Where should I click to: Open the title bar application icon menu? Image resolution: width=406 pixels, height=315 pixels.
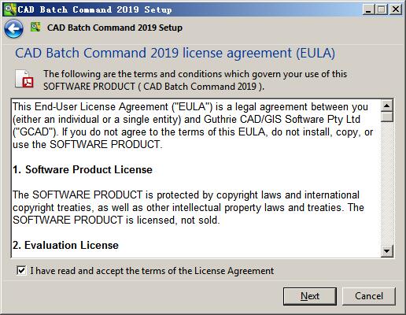9,9
